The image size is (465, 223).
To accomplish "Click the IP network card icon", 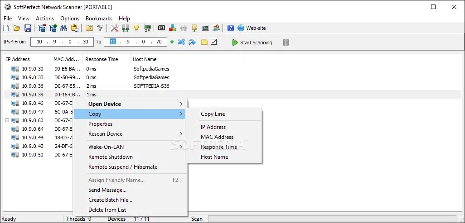I will 147,28.
